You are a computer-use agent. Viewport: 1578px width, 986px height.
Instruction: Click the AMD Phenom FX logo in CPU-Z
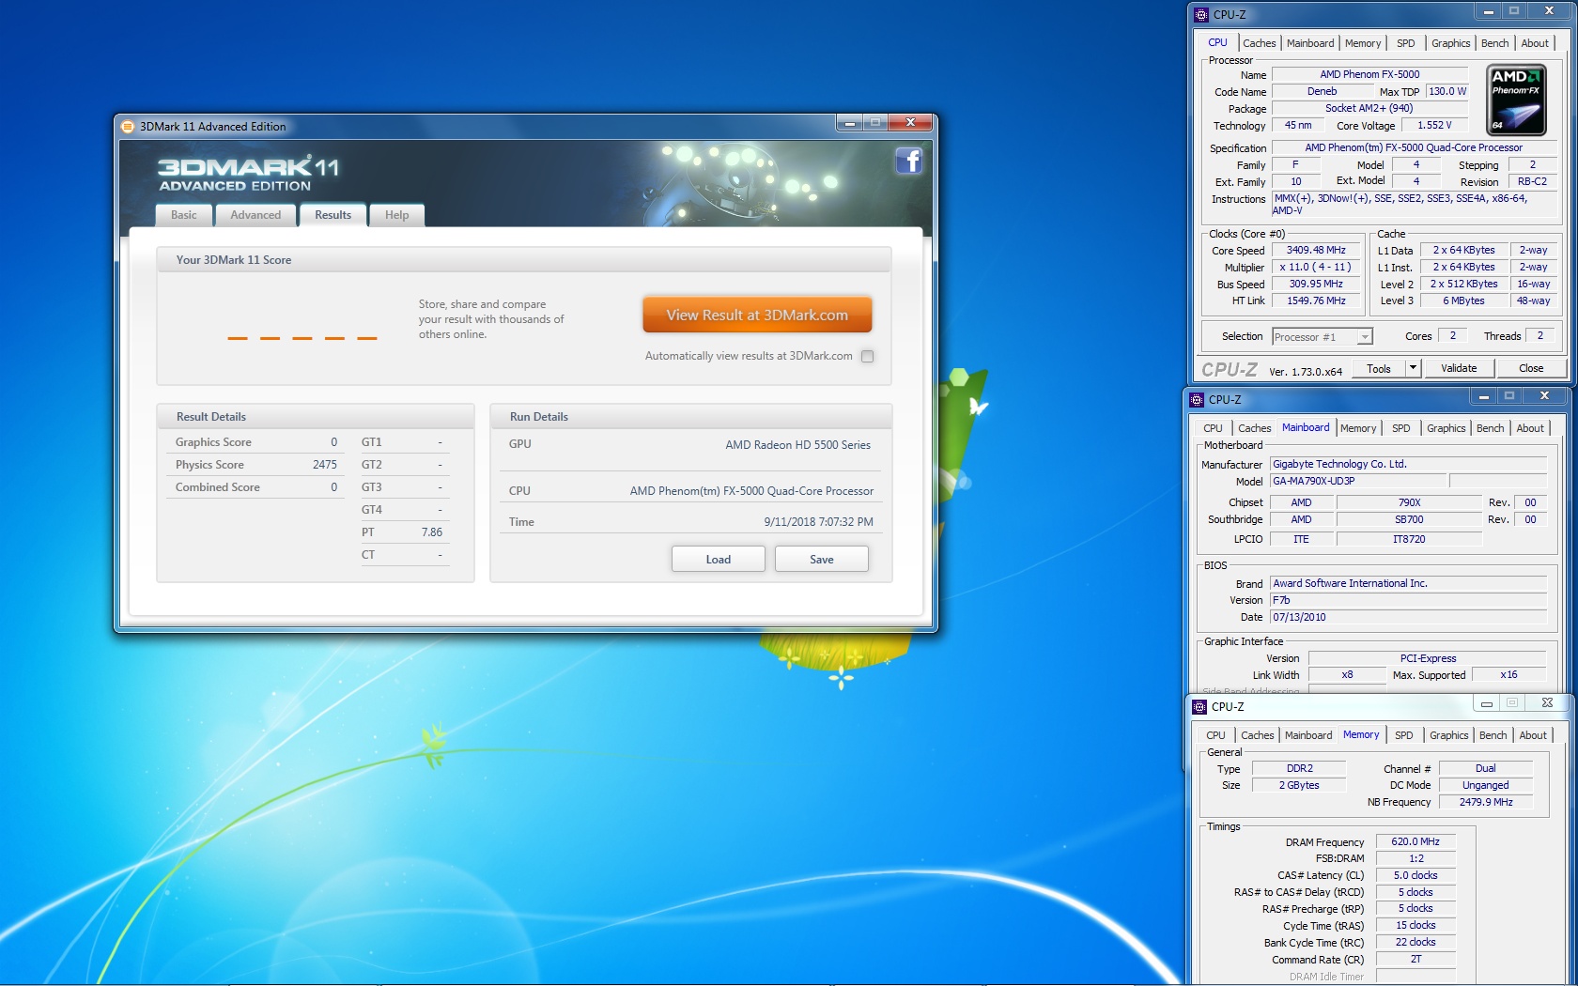coord(1516,100)
